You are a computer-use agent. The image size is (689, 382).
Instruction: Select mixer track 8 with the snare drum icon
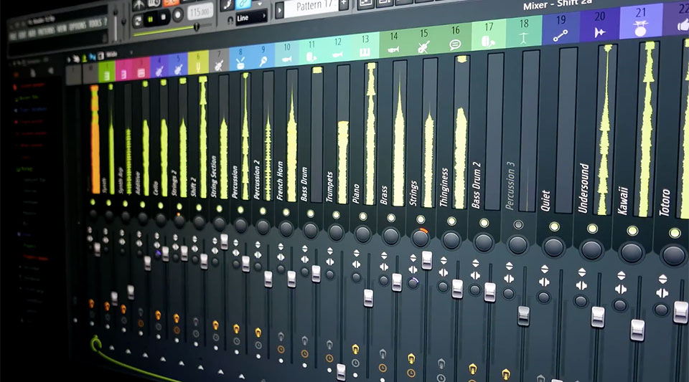[240, 58]
